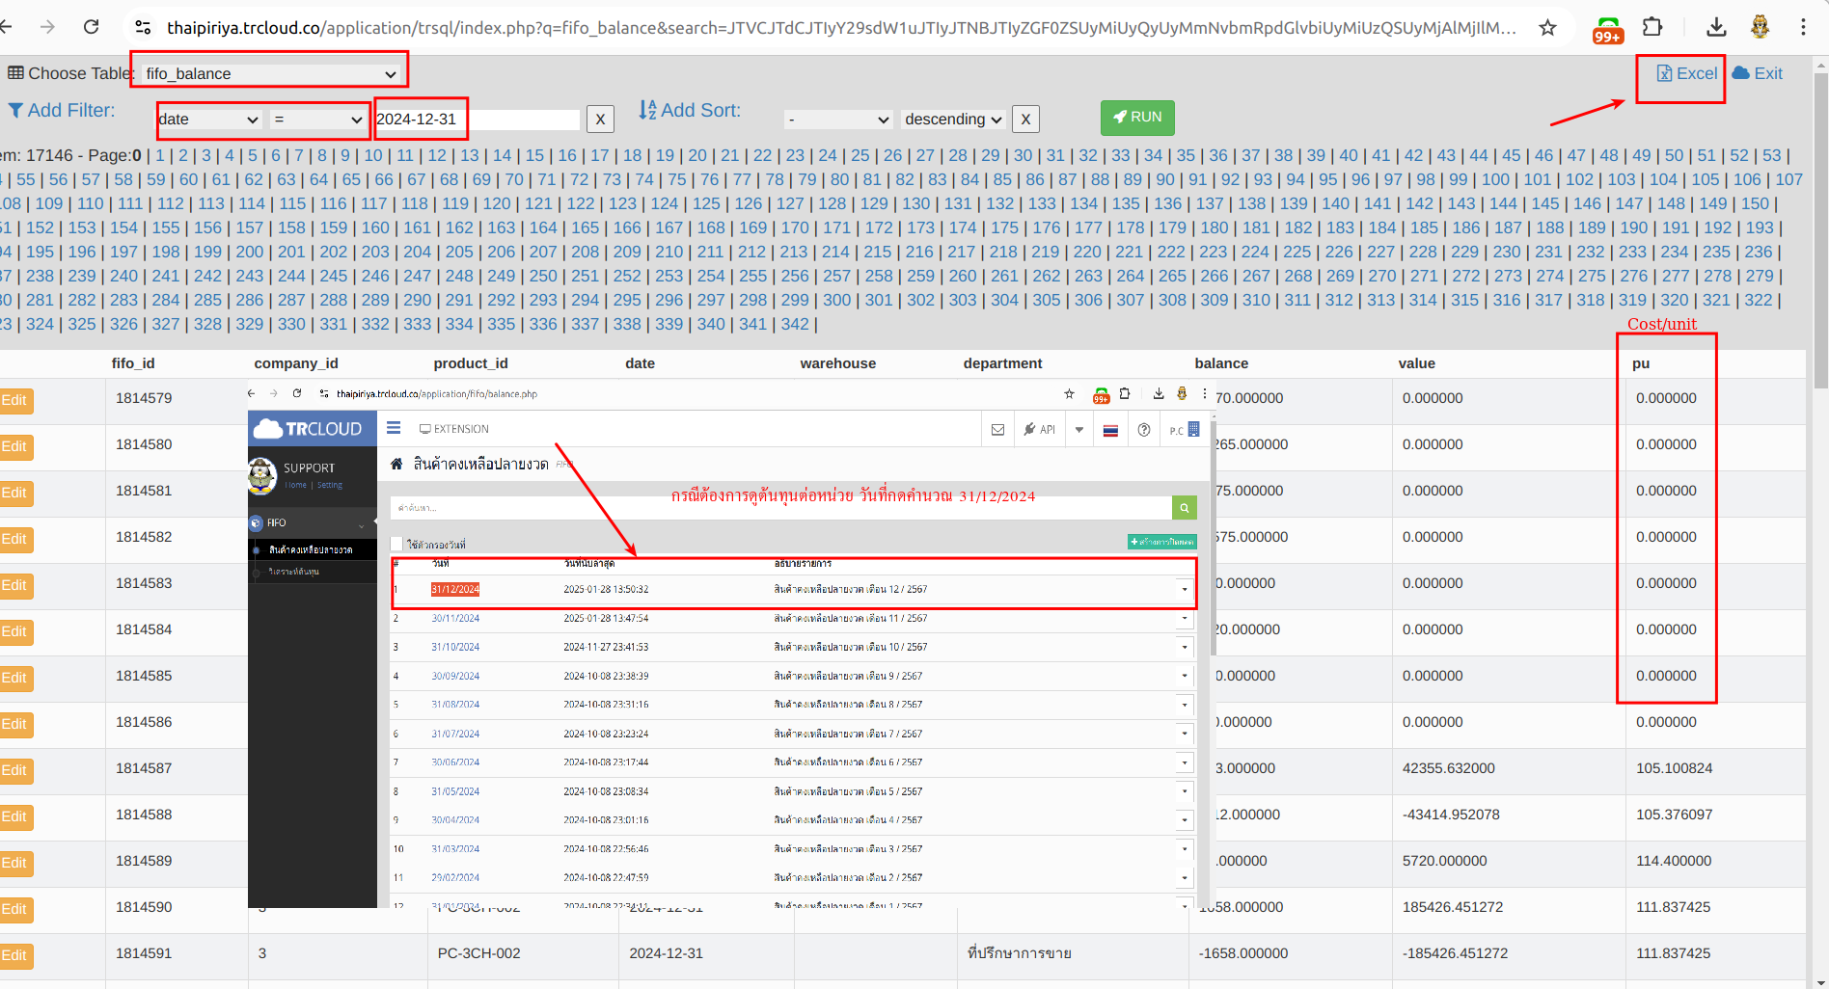This screenshot has height=989, width=1829.
Task: Expand the FIFO sidebar section
Action: point(312,522)
